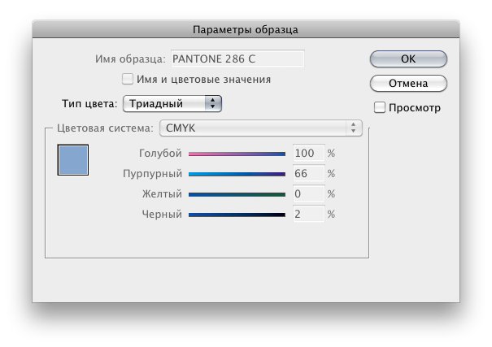Click the Желтый yellow slider
The width and height of the screenshot is (492, 347).
(x=237, y=195)
